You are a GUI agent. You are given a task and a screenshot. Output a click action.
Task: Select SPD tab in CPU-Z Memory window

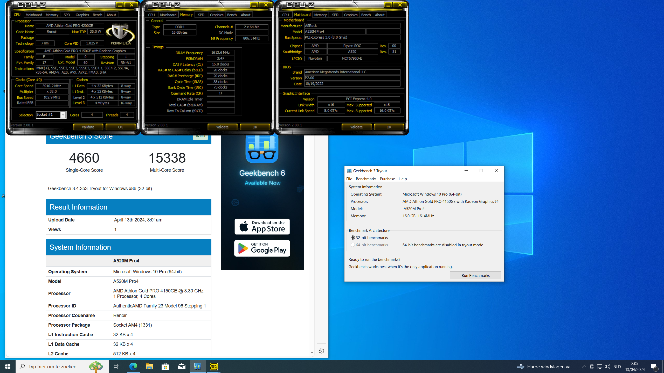201,15
